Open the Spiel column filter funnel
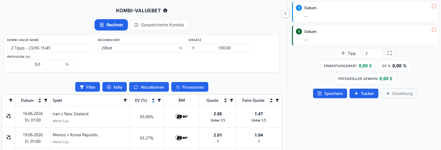 pos(125,101)
